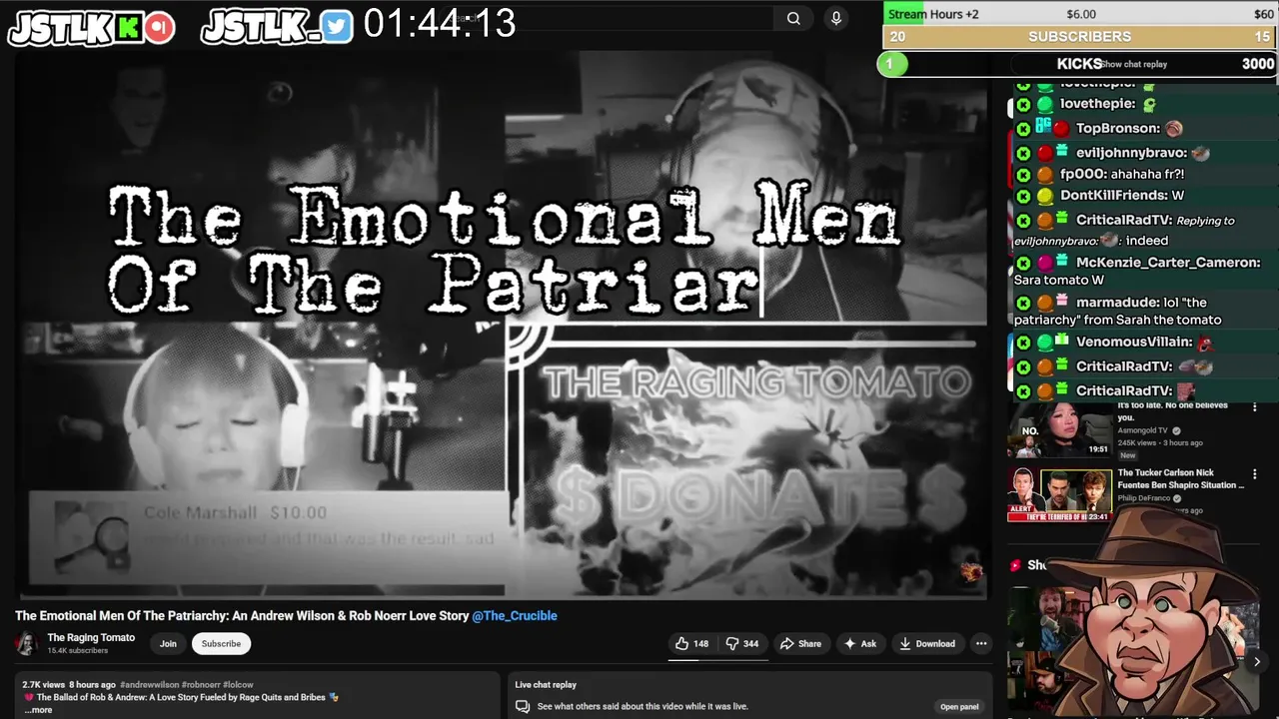Subscribe to The Raging Tomato
Image resolution: width=1279 pixels, height=719 pixels.
pyautogui.click(x=221, y=644)
